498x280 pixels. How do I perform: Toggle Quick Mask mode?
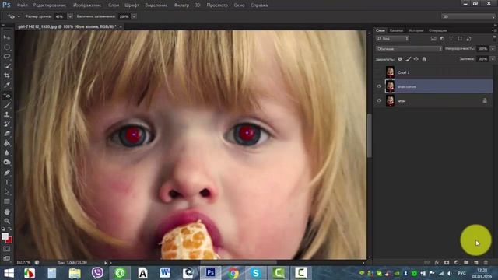pos(7,249)
